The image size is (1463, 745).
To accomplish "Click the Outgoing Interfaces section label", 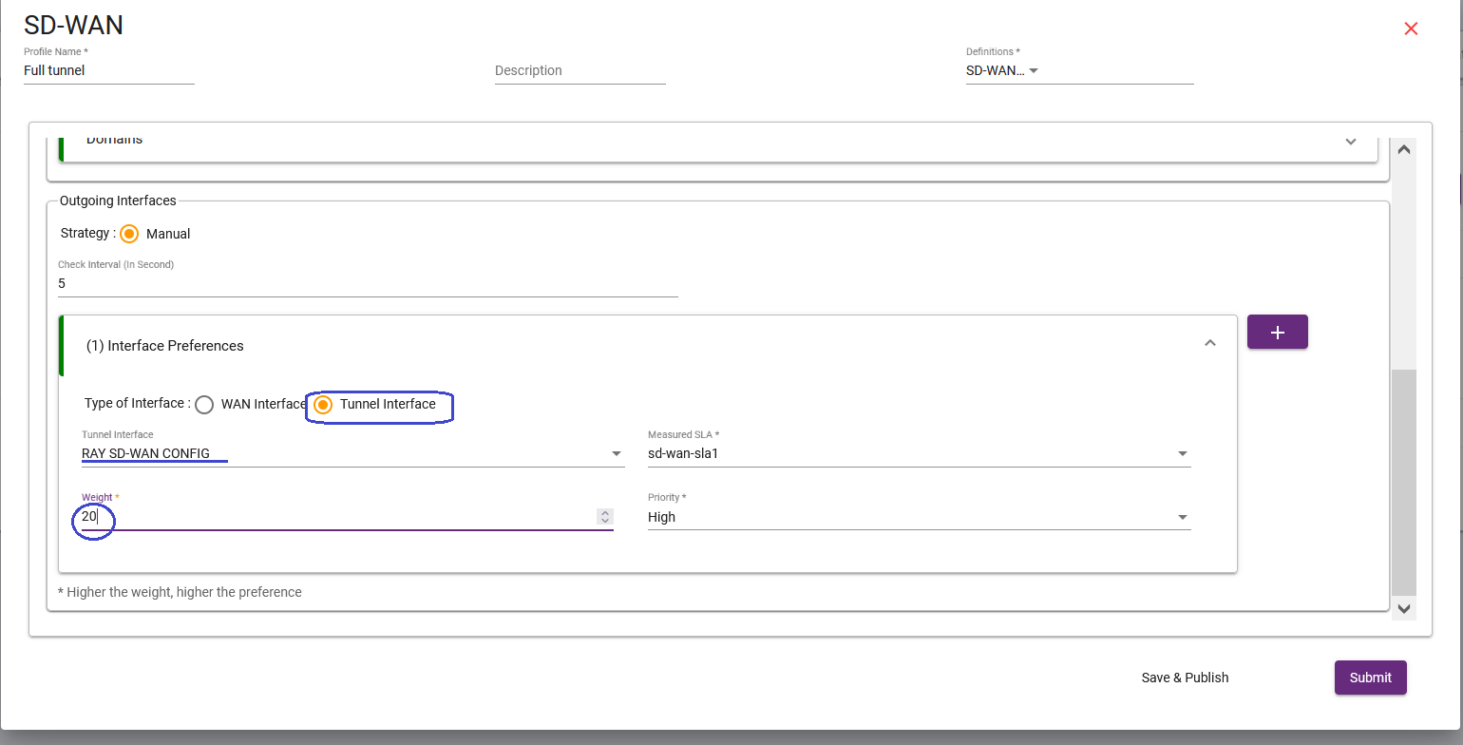I will (x=118, y=201).
